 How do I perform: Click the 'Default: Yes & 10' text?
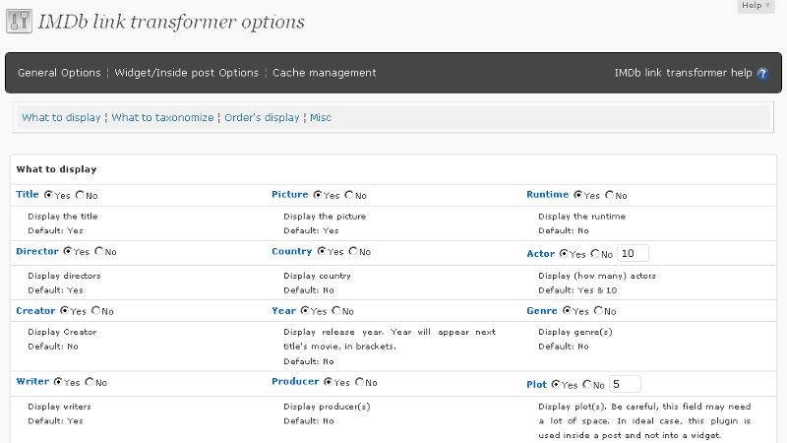[x=577, y=290]
